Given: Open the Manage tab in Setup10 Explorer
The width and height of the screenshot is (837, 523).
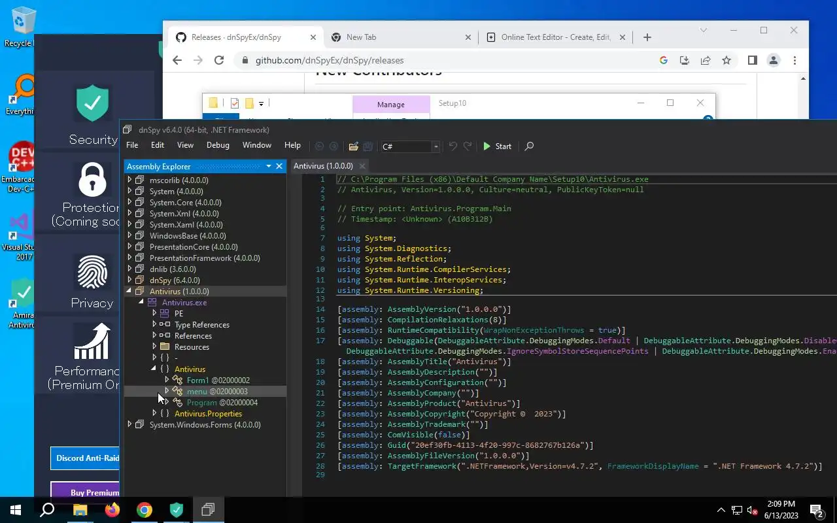Looking at the screenshot, I should point(390,105).
